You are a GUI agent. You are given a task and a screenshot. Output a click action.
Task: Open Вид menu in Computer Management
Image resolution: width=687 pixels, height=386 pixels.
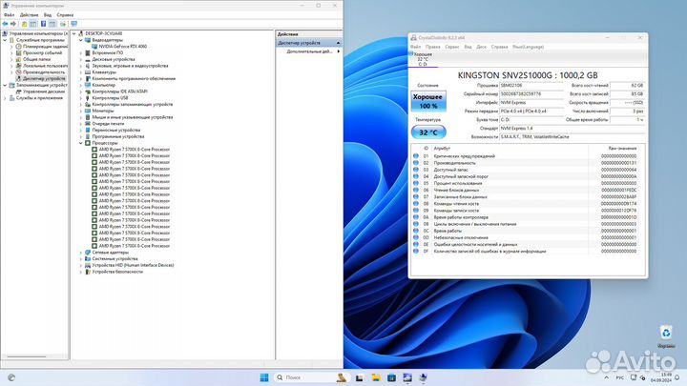48,15
